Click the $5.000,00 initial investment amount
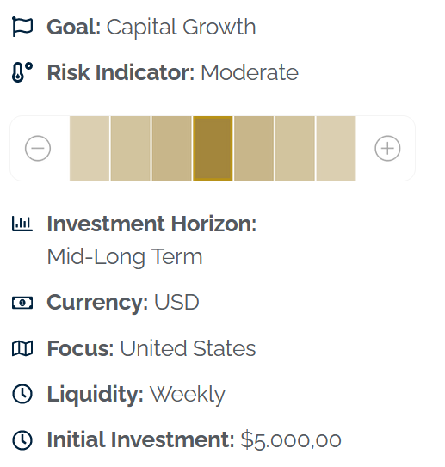Screen dimensions: 445x467 click(291, 439)
